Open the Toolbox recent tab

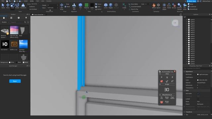click(x=19, y=18)
